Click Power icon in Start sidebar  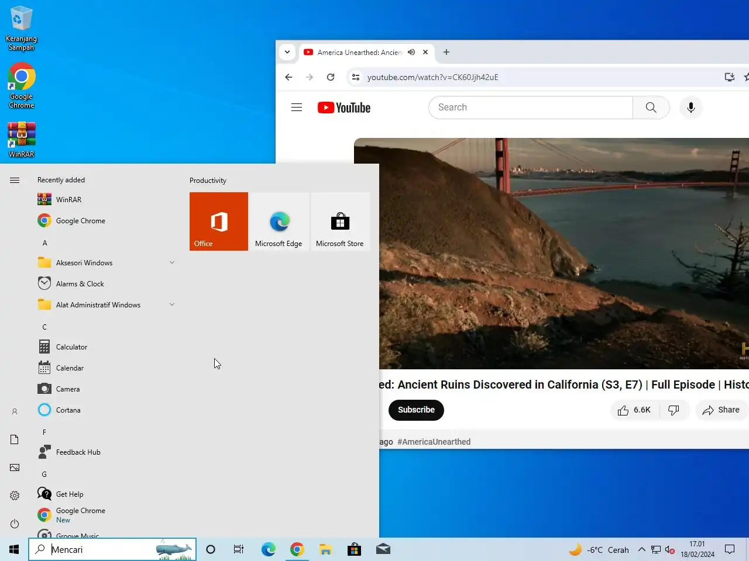click(15, 524)
